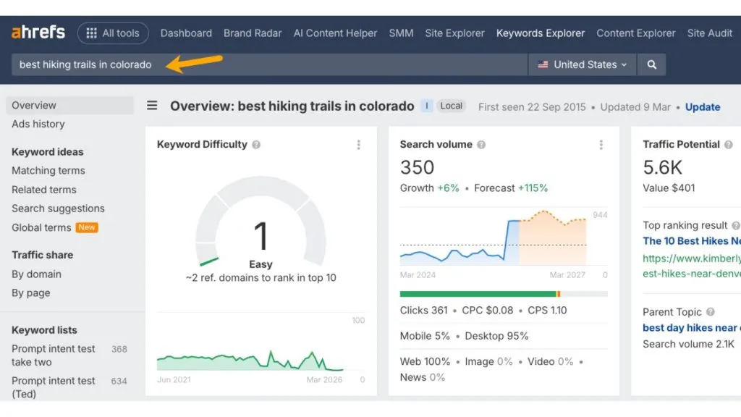Screen dimensions: 741x417
Task: Open the All tools grid menu
Action: pos(113,33)
